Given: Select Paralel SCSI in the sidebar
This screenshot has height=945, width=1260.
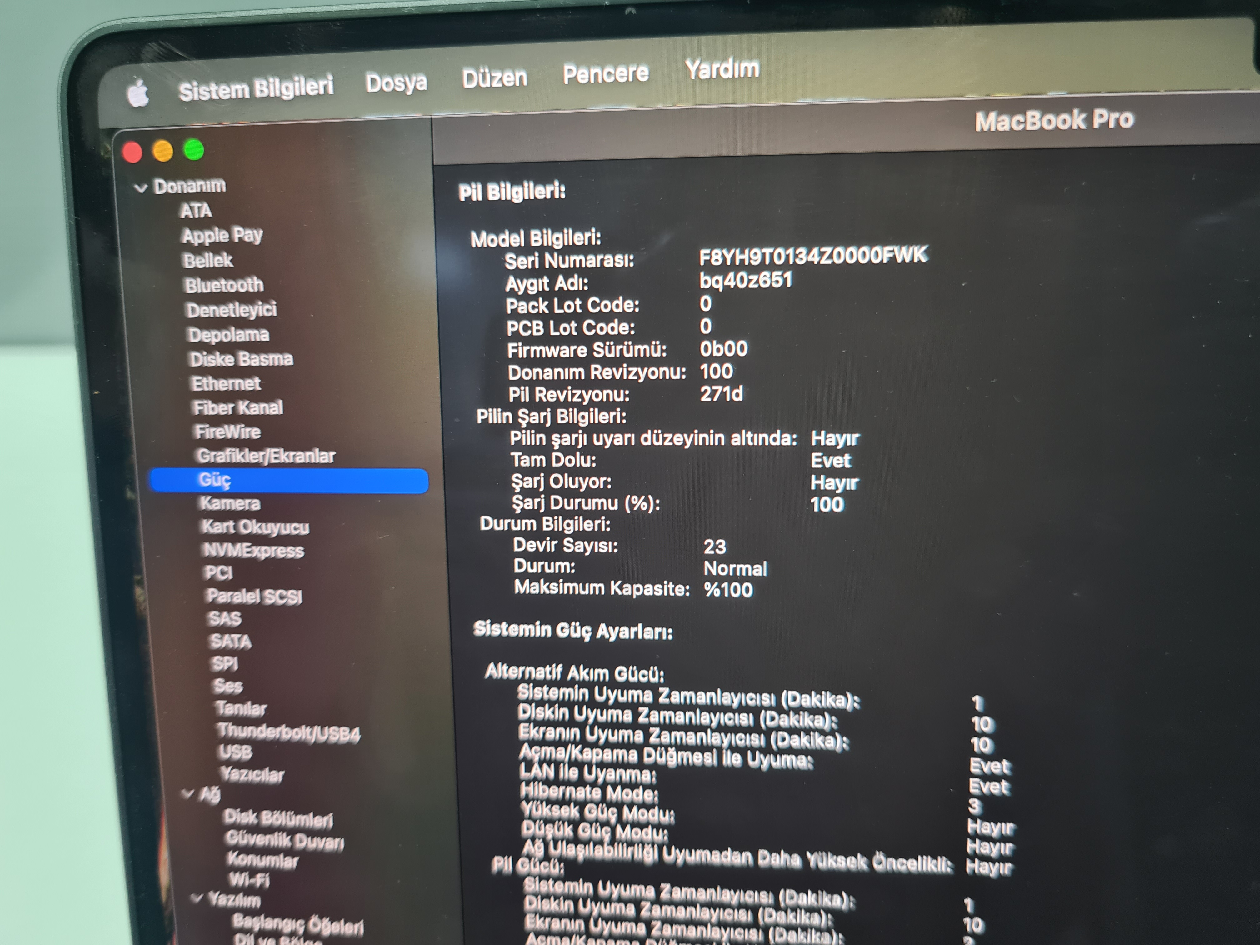Looking at the screenshot, I should point(254,596).
